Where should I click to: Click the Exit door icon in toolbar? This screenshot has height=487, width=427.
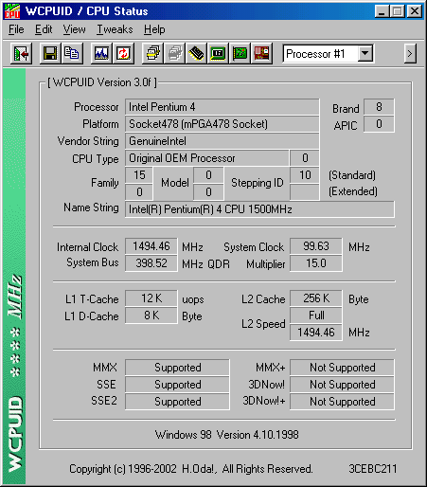21,54
